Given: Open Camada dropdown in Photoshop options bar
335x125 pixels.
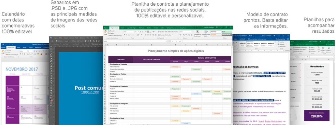Looking at the screenshot, I should [67, 41].
